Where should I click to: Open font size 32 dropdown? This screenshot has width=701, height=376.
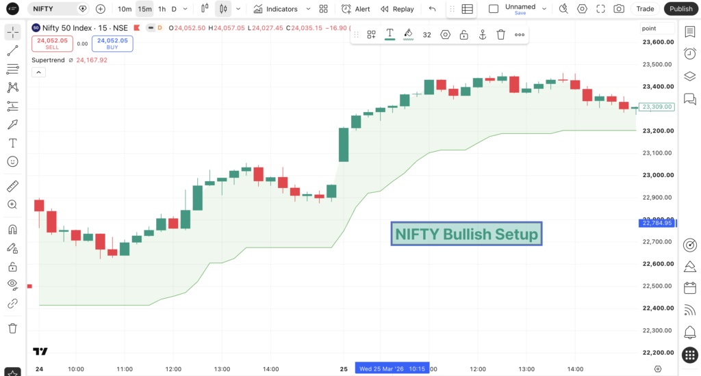[x=427, y=35]
